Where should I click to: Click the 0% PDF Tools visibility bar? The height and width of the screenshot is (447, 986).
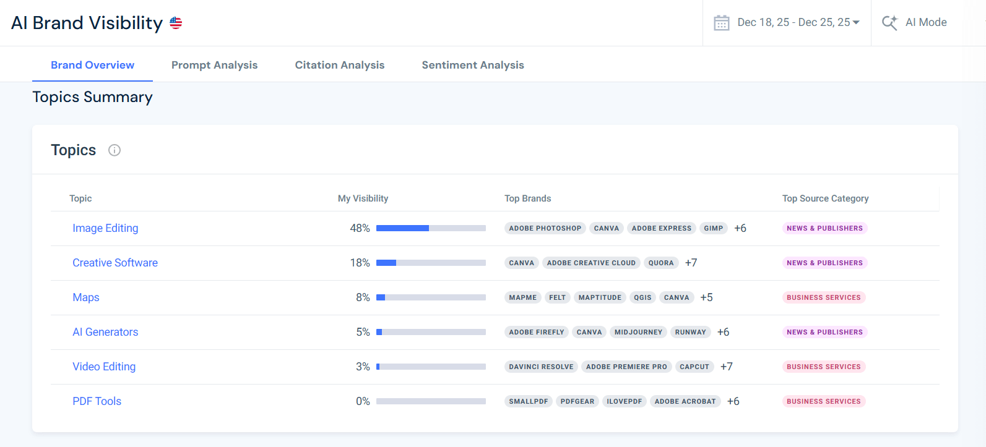coord(431,401)
